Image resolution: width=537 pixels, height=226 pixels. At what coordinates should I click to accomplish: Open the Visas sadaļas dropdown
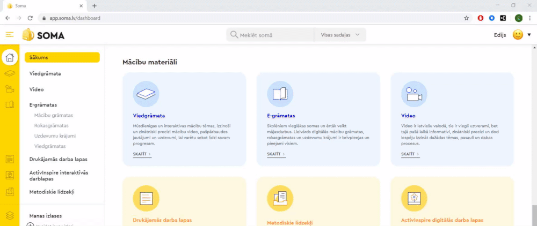tap(340, 35)
